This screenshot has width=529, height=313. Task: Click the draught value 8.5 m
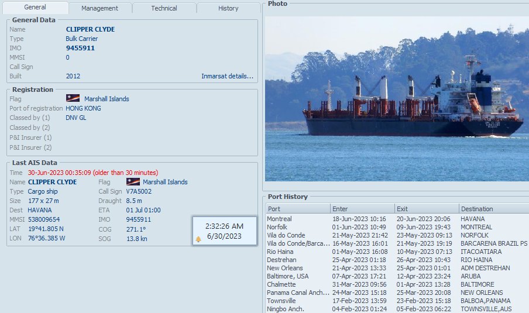(x=134, y=201)
